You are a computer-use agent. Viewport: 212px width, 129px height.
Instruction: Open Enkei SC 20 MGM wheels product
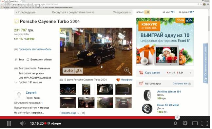click(x=168, y=105)
